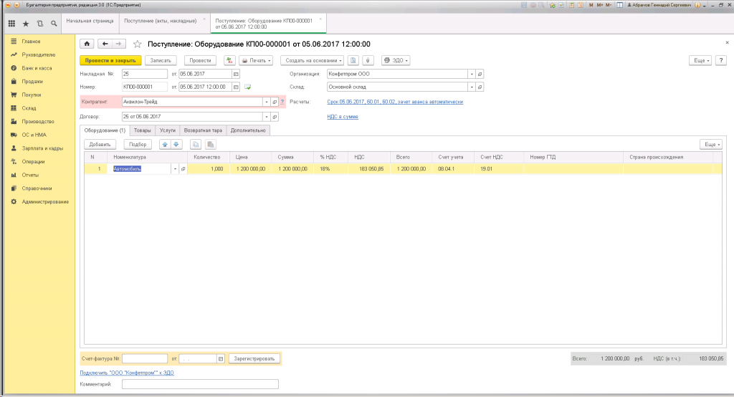Click Добавить row button

point(100,145)
